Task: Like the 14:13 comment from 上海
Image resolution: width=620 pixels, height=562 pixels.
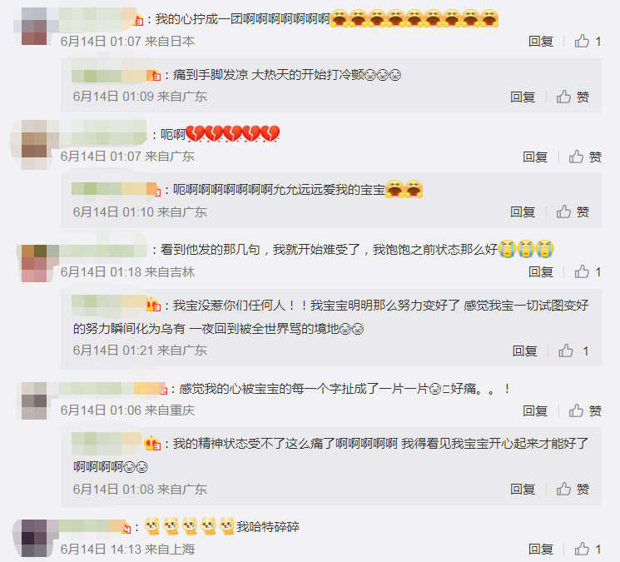Action: click(588, 549)
